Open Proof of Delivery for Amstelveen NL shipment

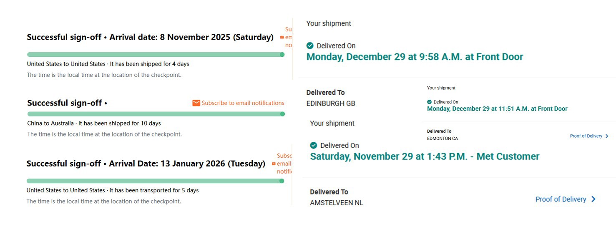click(561, 199)
